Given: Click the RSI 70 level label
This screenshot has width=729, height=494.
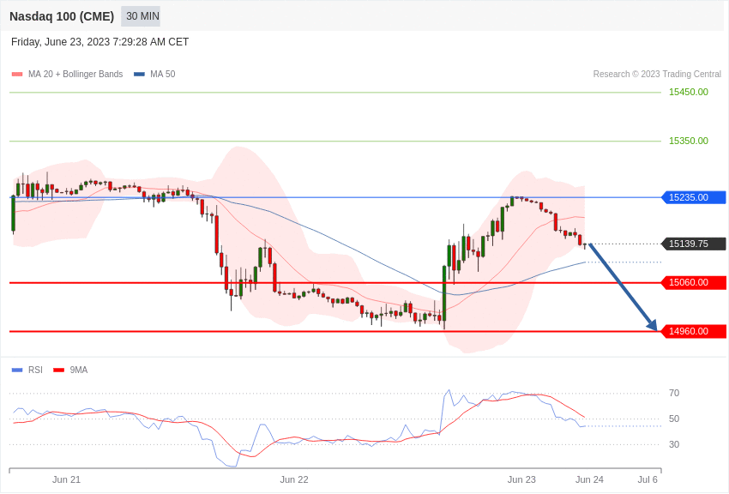Looking at the screenshot, I should [x=674, y=393].
